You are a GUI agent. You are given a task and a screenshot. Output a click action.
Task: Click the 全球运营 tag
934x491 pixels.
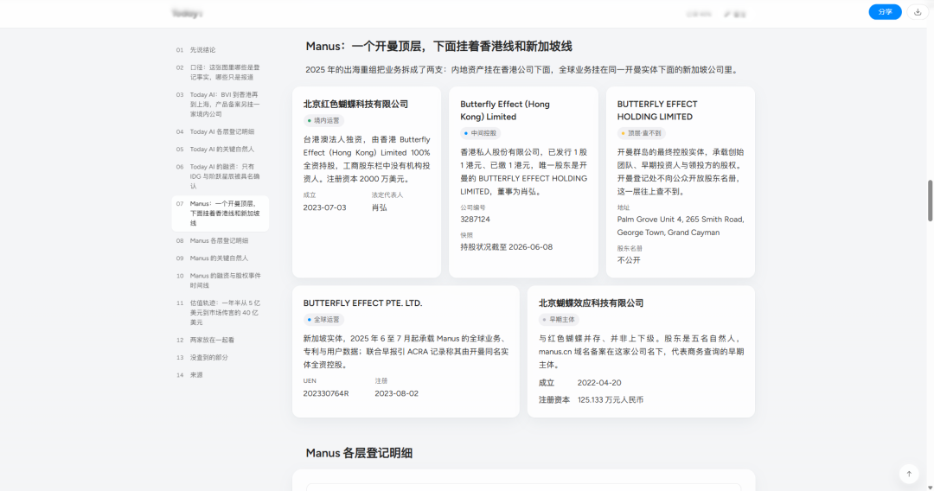323,320
